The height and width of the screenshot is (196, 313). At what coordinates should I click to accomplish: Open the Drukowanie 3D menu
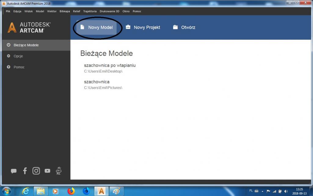(x=109, y=11)
